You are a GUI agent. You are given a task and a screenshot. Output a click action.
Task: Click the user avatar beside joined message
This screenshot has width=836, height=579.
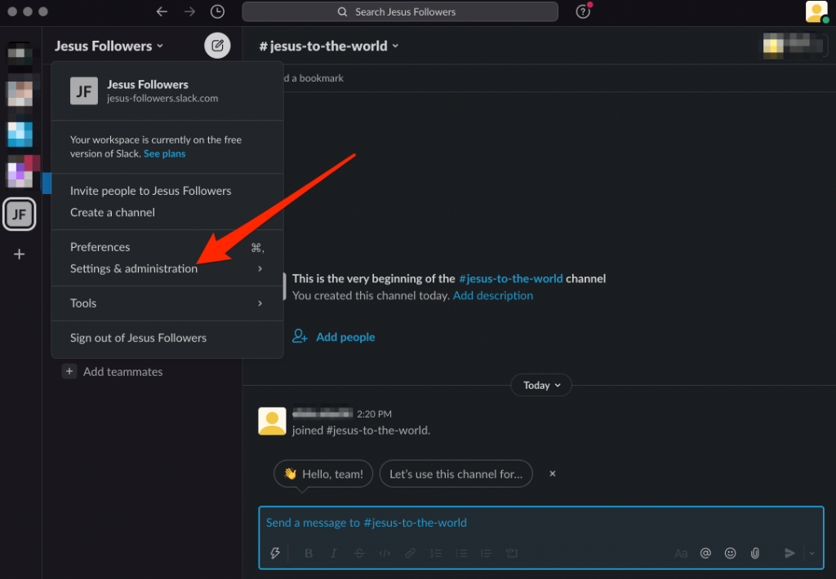(x=272, y=421)
